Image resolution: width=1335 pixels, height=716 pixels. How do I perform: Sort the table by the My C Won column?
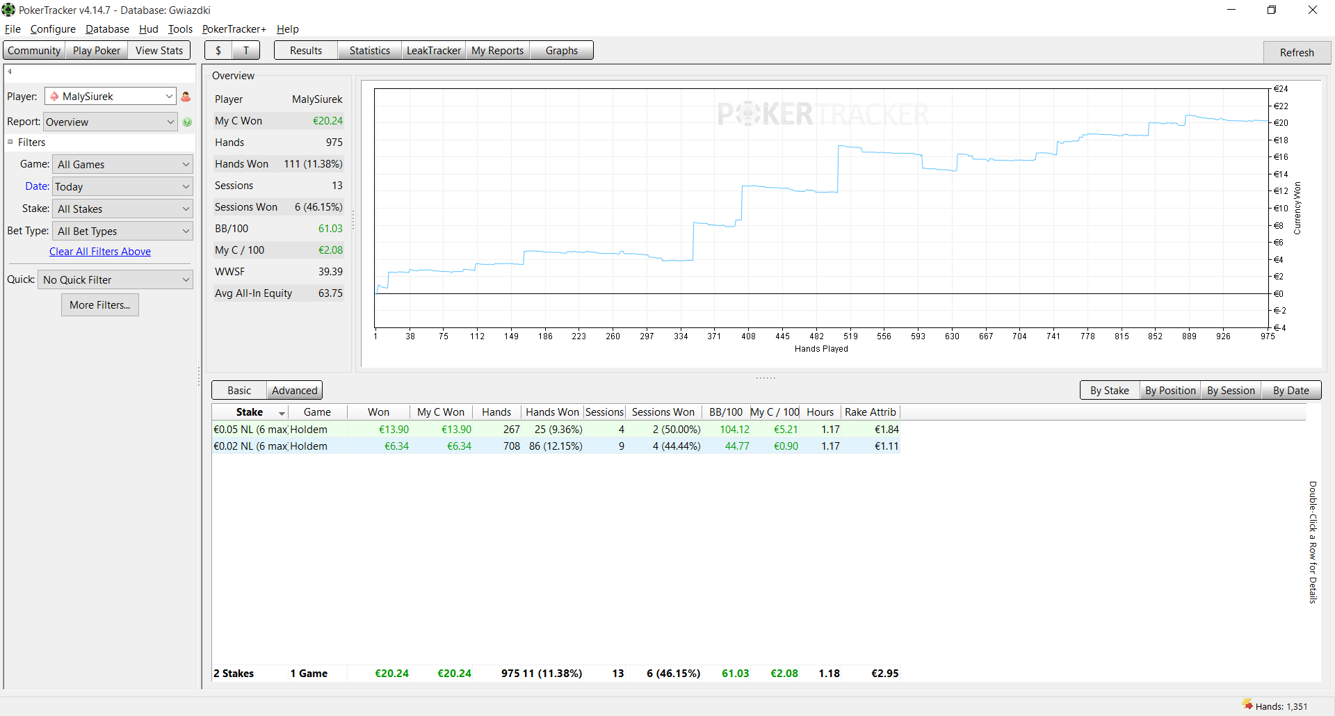tap(441, 412)
